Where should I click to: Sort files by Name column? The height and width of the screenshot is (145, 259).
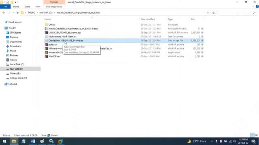coord(48,19)
